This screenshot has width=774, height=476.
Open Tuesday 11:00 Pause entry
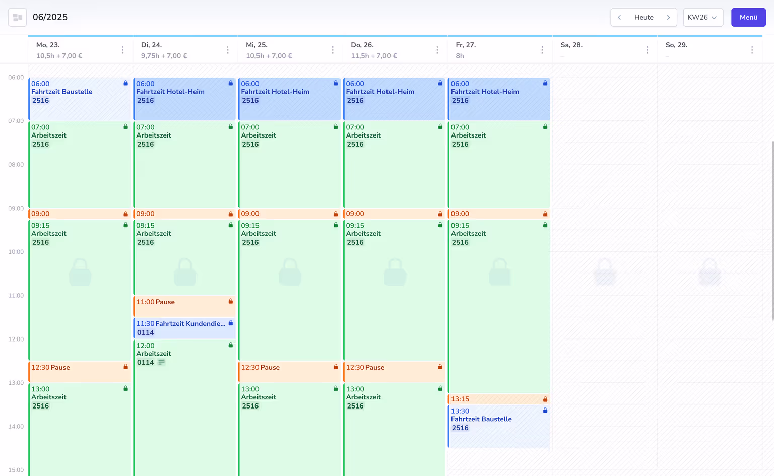(184, 306)
